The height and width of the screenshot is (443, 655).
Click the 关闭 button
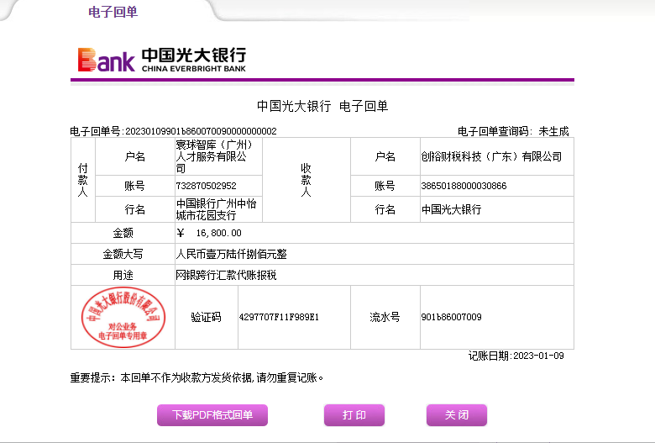click(x=457, y=415)
